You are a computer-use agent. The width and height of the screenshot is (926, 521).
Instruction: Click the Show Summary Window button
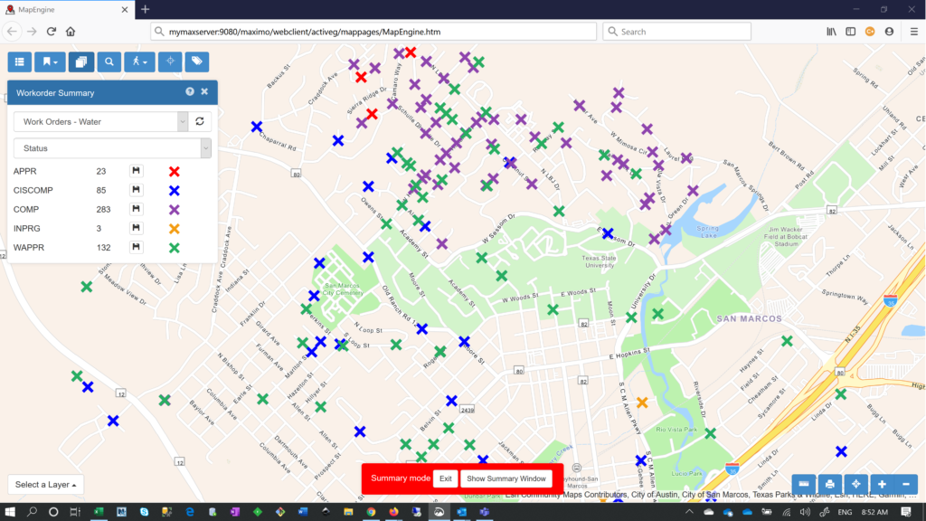pos(506,478)
